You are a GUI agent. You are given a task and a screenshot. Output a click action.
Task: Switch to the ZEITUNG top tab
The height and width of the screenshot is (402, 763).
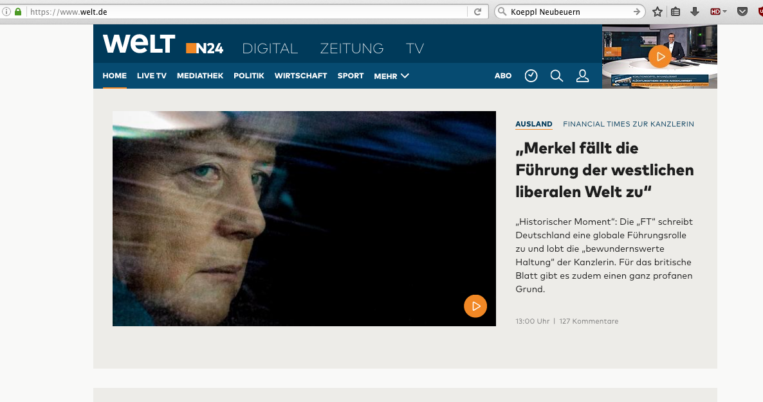point(352,49)
